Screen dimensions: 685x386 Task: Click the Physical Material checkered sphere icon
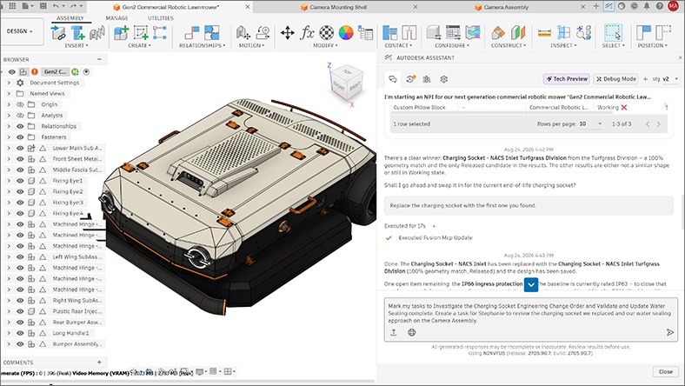[326, 33]
